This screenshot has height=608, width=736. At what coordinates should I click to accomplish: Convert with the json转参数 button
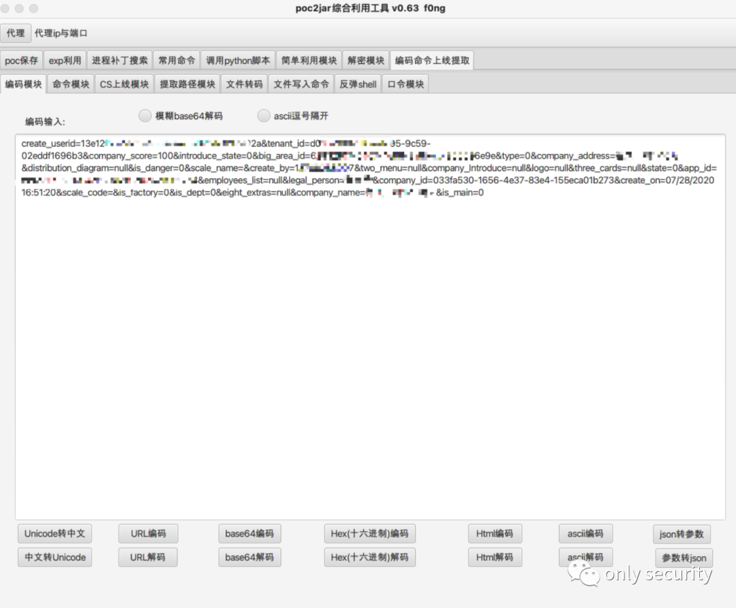pos(681,534)
